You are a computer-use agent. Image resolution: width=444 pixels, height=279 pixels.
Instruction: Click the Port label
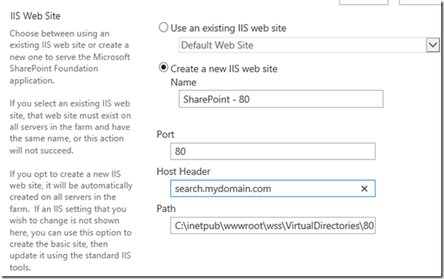(x=165, y=134)
